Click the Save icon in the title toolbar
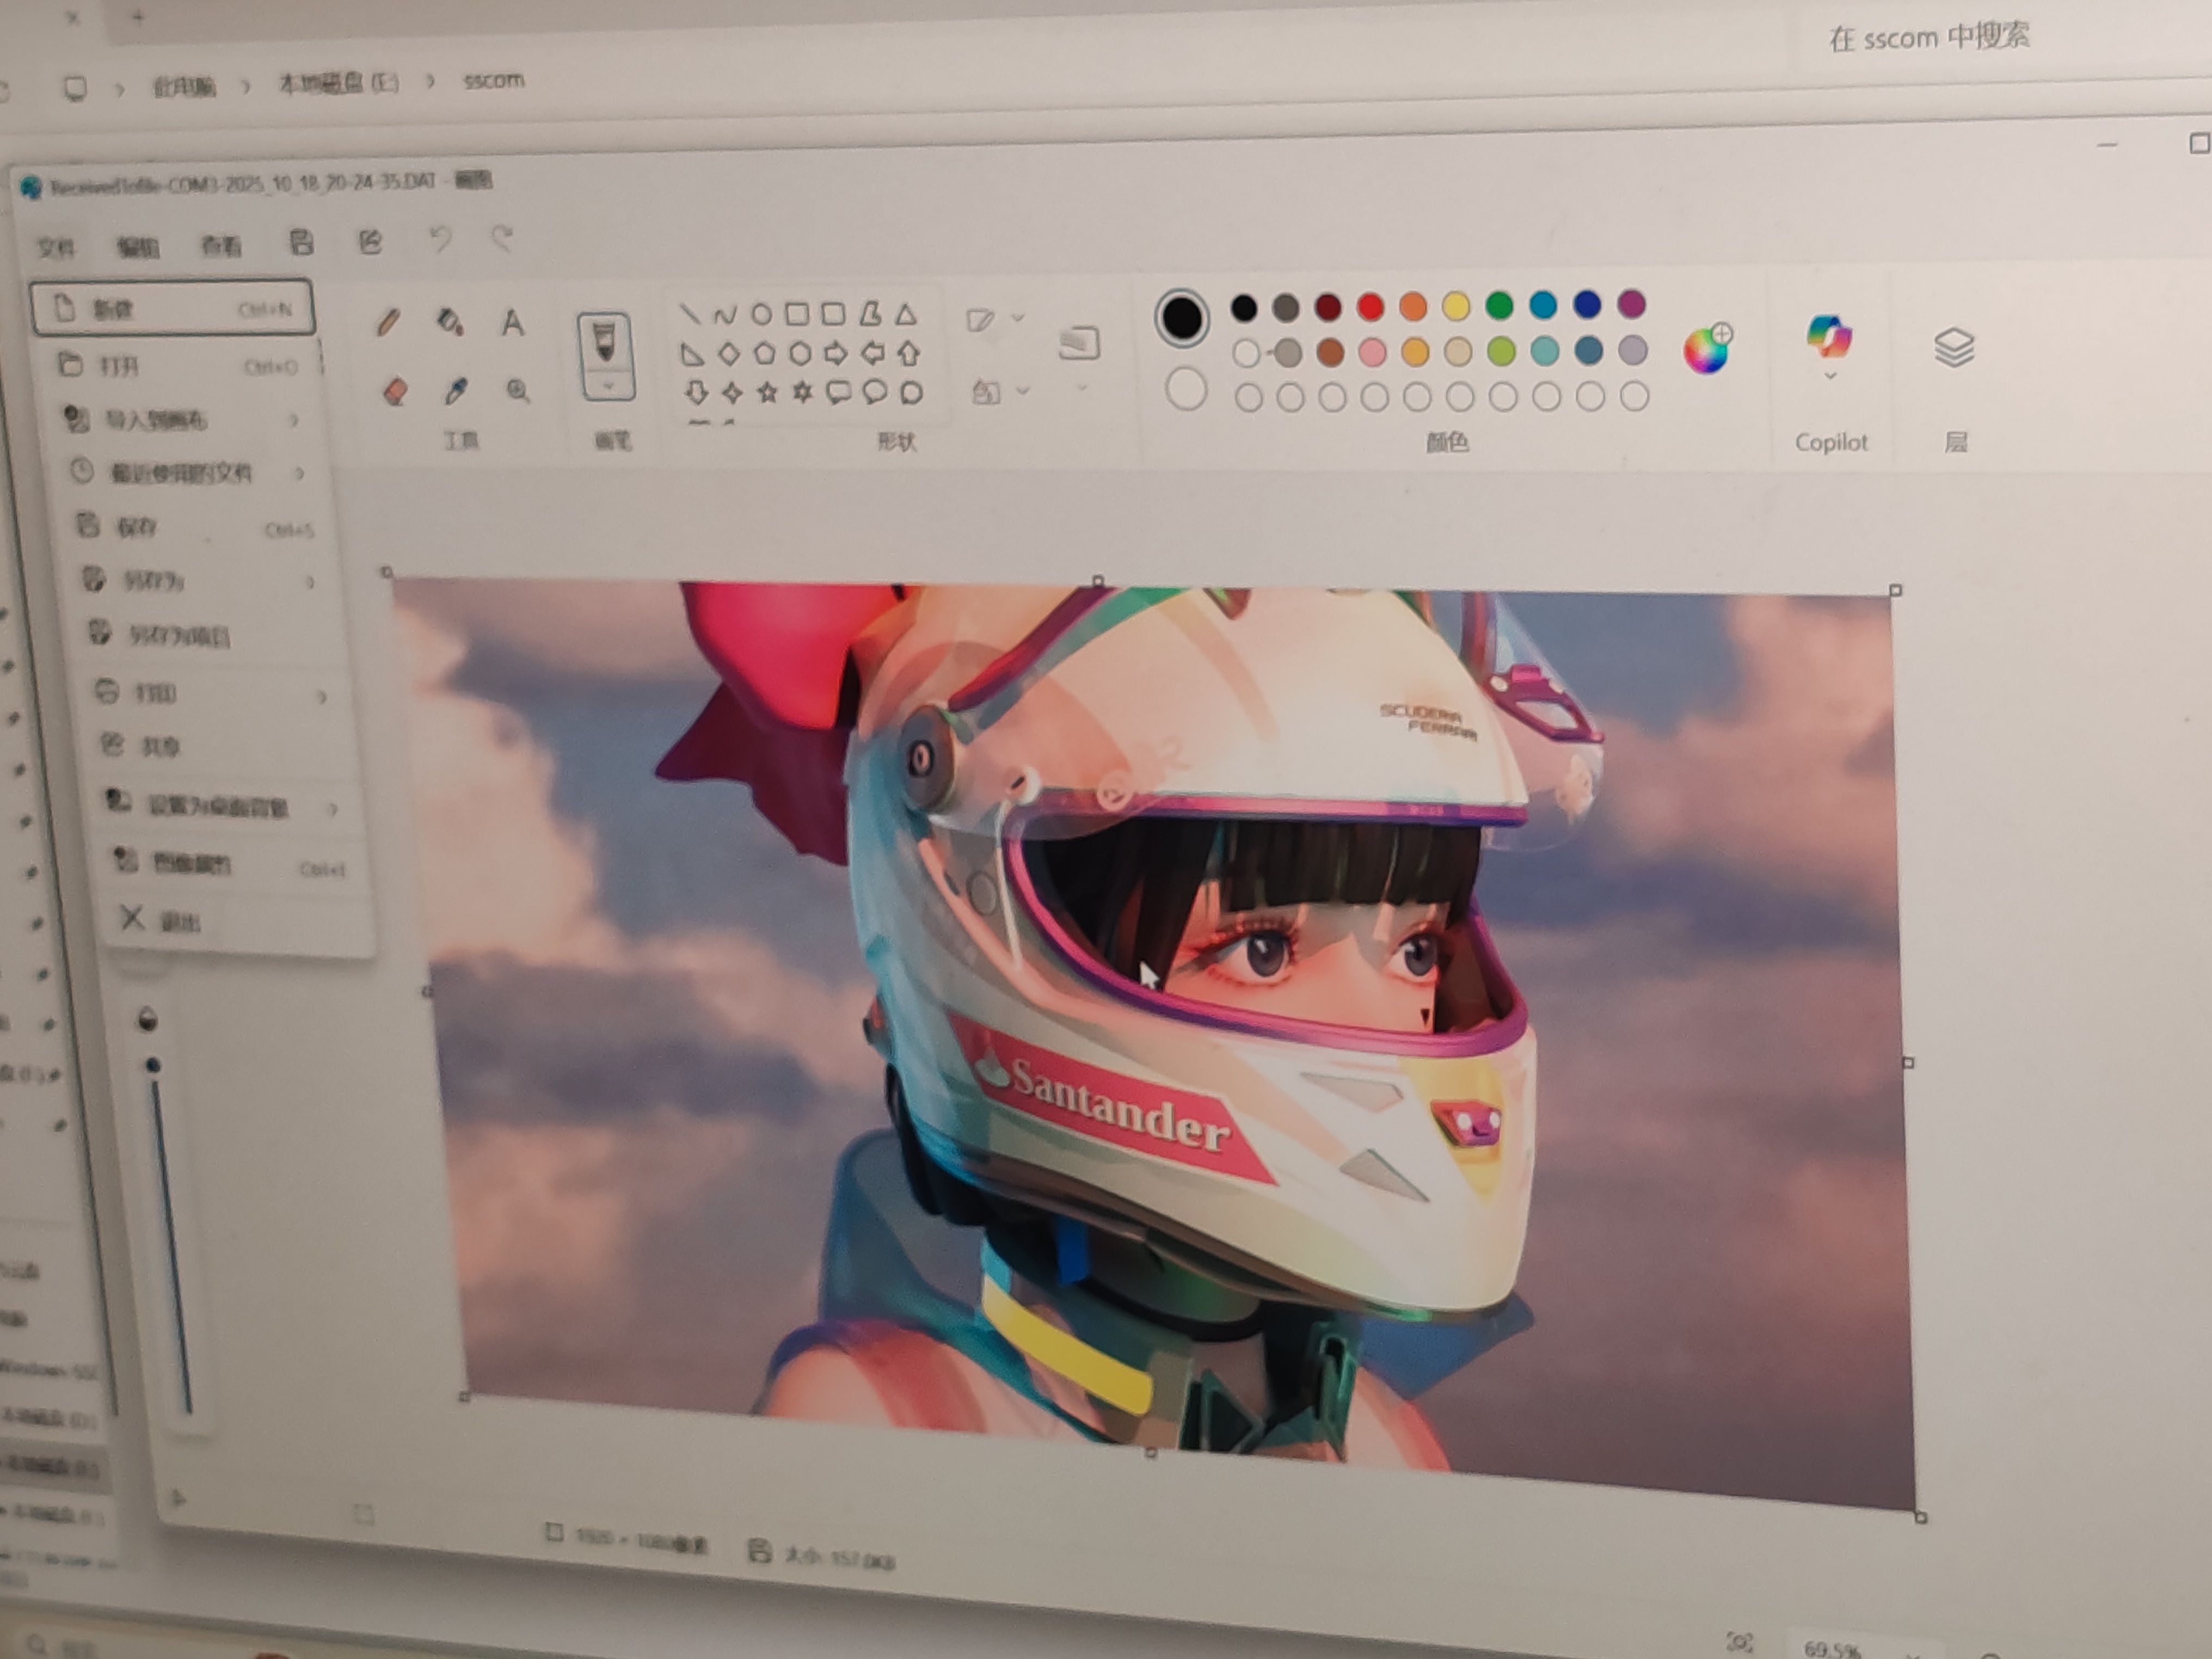Image resolution: width=2212 pixels, height=1659 pixels. (x=302, y=242)
